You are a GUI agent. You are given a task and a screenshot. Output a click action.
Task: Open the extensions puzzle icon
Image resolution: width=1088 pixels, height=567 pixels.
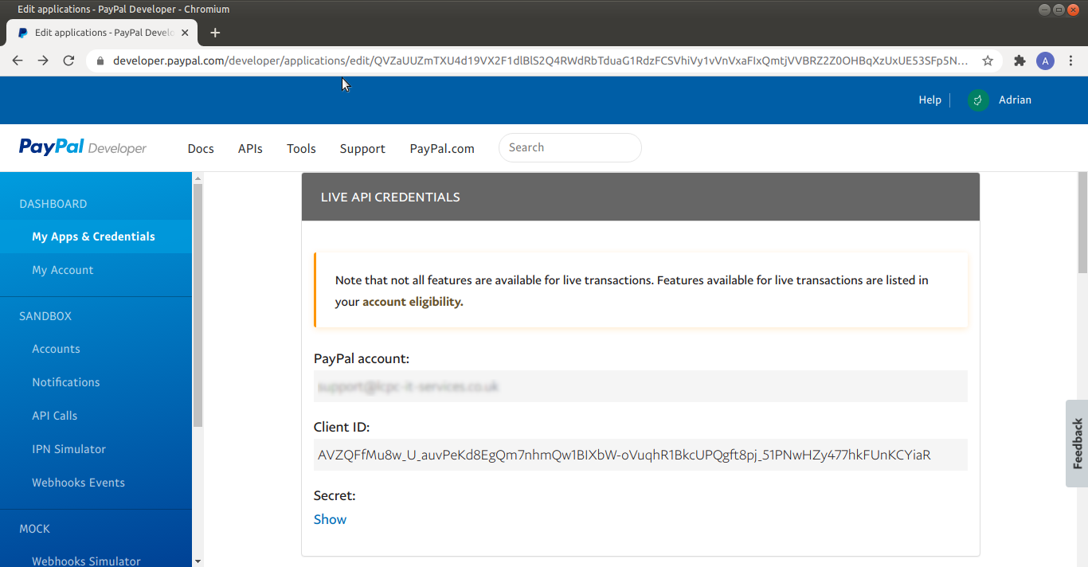point(1020,61)
